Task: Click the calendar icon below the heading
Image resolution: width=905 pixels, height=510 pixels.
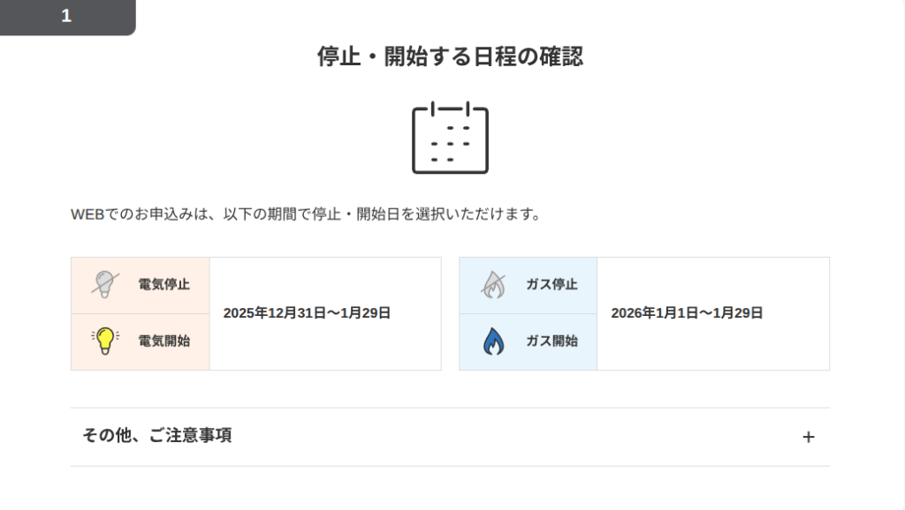Action: click(450, 138)
